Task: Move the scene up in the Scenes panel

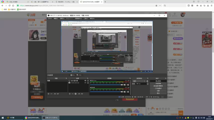Action: click(x=55, y=94)
